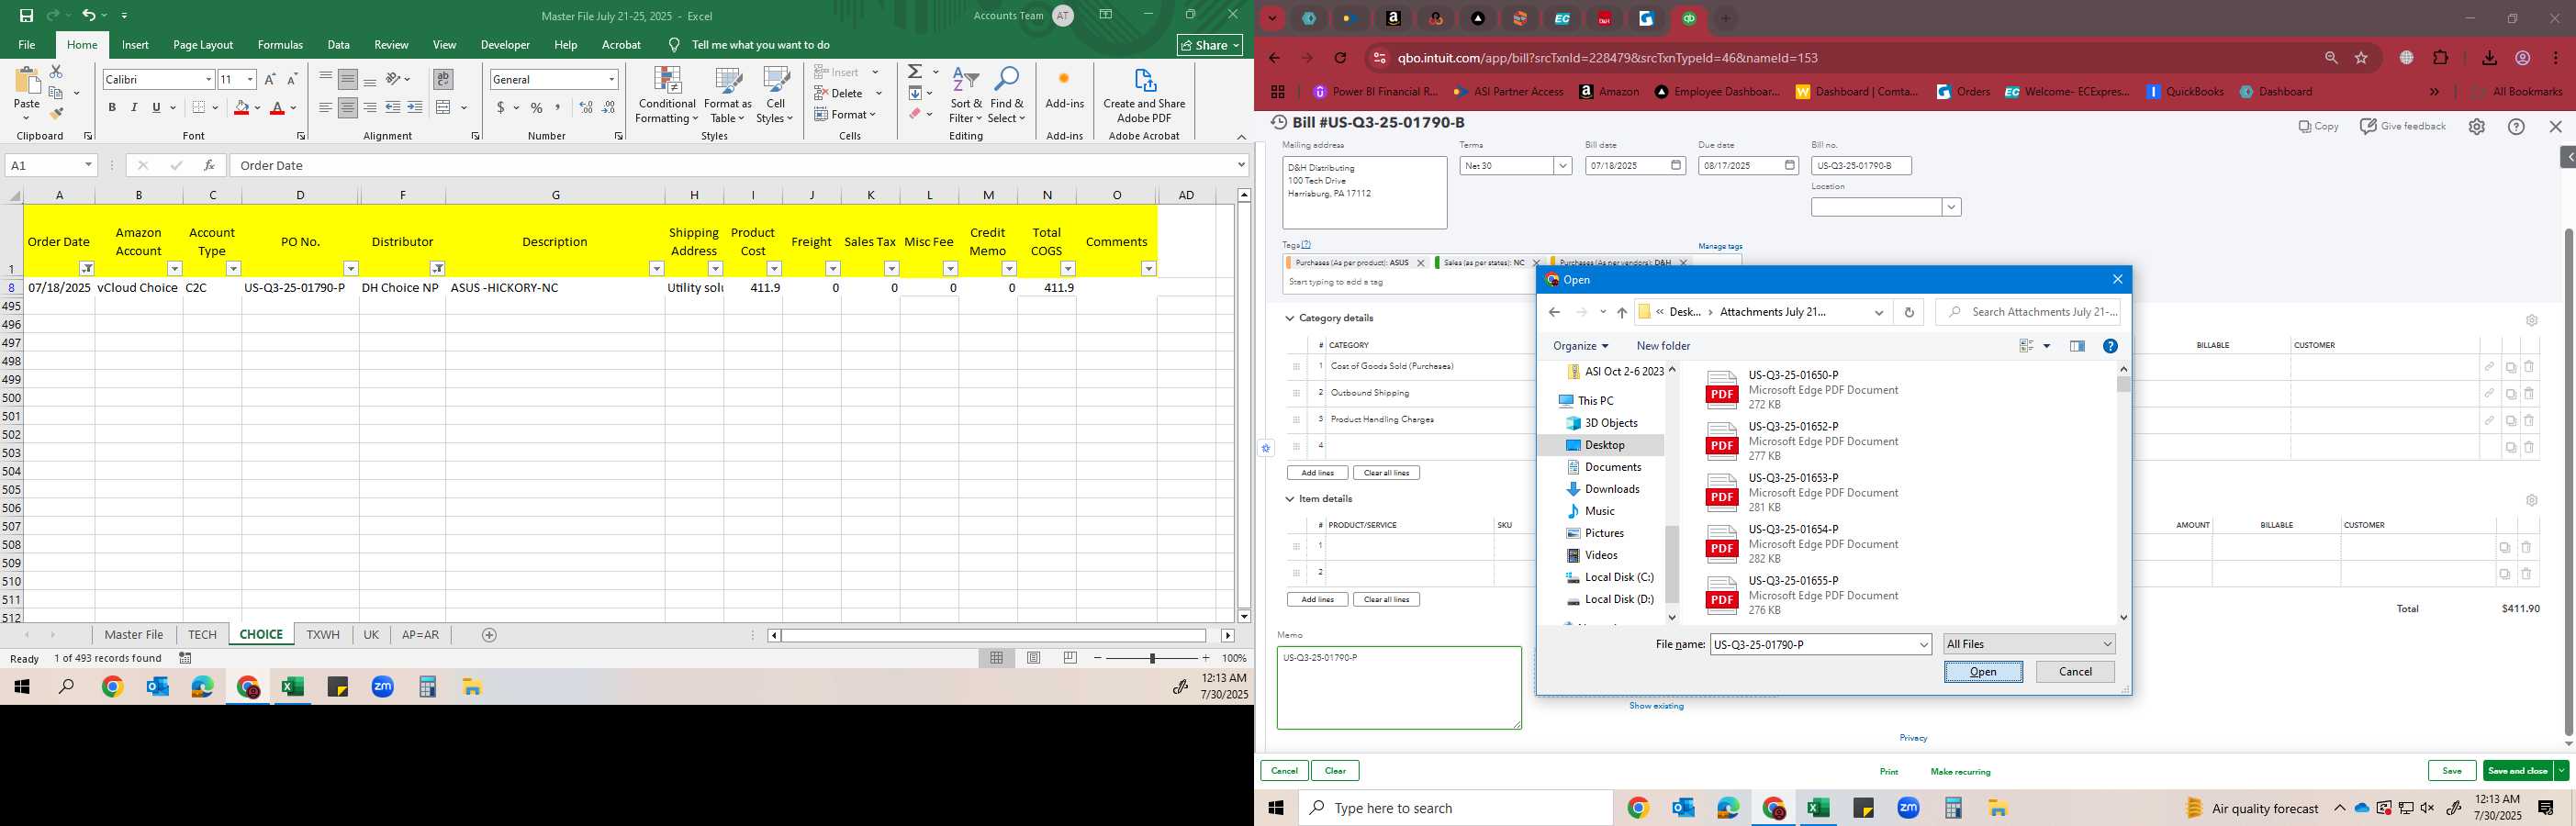The image size is (2576, 826).
Task: Open the Distributor column filter dropdown
Action: point(437,268)
